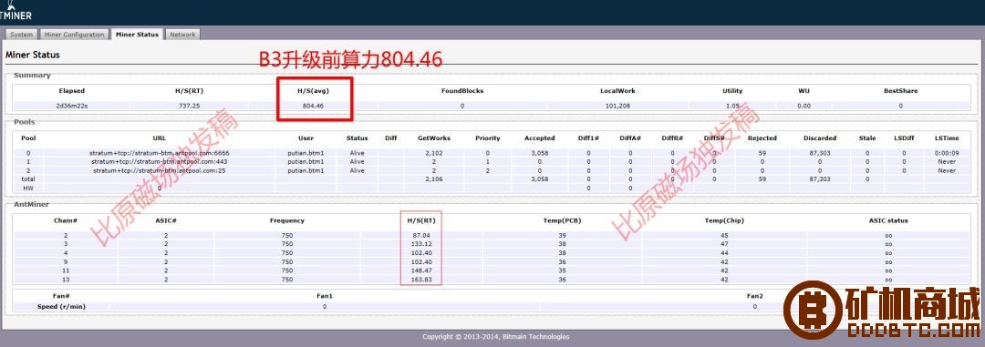Click the pool URL ending in :6666

[x=160, y=153]
